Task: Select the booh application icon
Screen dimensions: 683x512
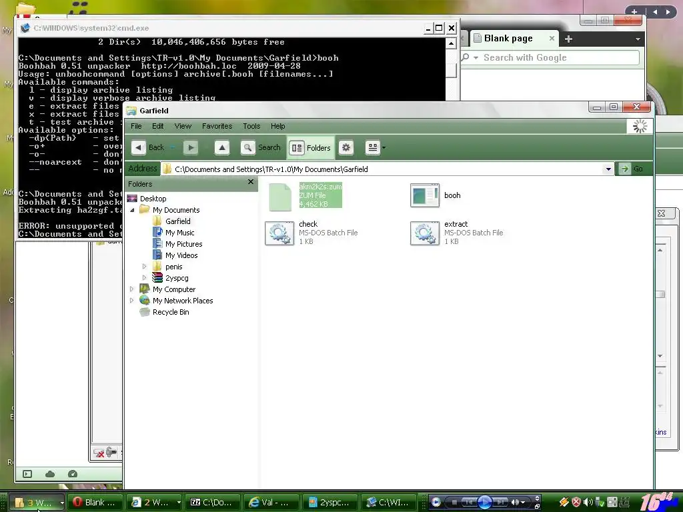Action: coord(425,195)
